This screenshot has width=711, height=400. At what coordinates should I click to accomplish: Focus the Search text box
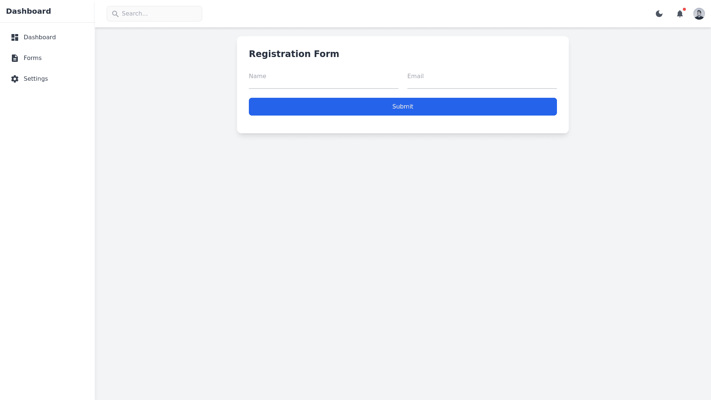(x=159, y=14)
